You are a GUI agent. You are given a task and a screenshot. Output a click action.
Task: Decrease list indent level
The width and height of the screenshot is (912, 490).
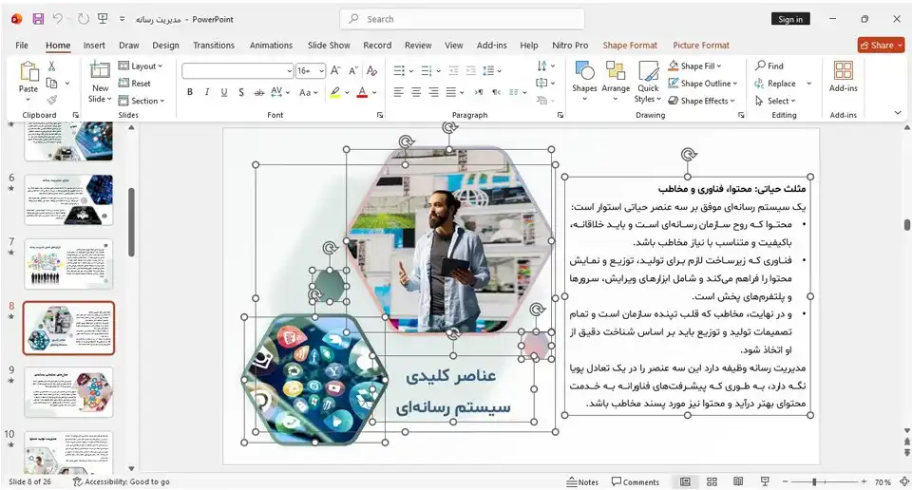click(x=454, y=71)
